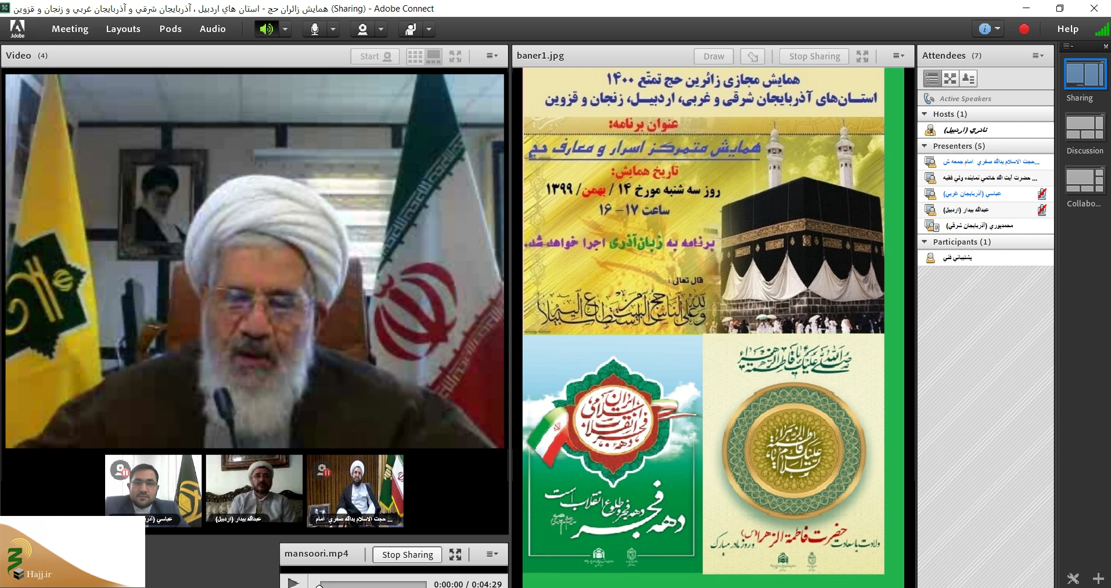Open the microphone options dropdown arrow
Viewport: 1111px width, 588px height.
[333, 29]
